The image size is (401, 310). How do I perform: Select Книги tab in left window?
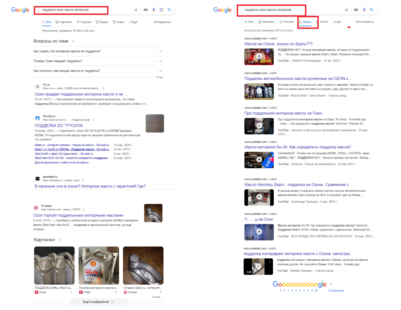[x=119, y=22]
